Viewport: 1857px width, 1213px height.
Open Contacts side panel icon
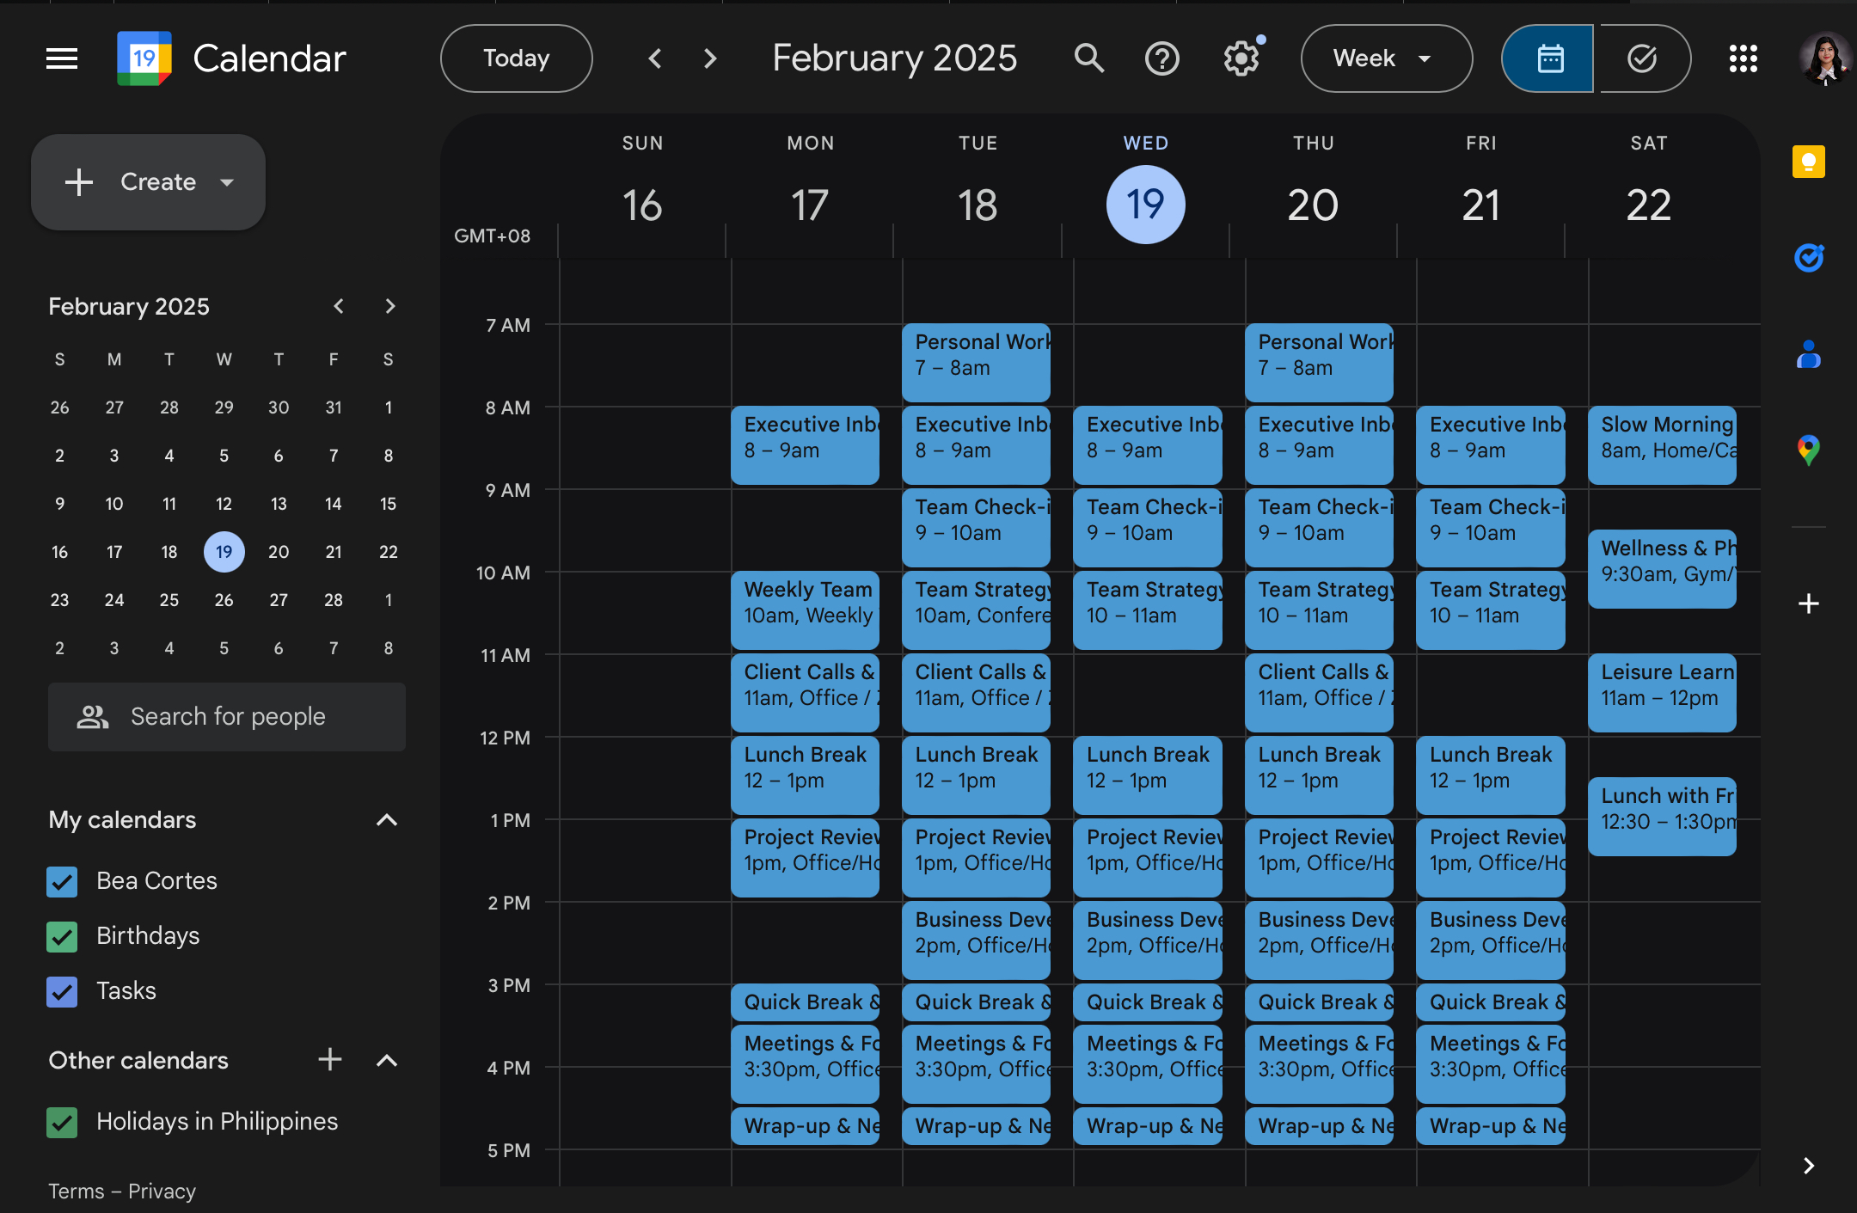coord(1808,354)
